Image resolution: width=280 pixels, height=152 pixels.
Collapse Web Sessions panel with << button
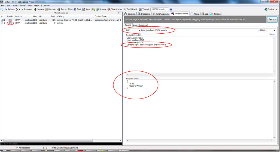click(119, 13)
